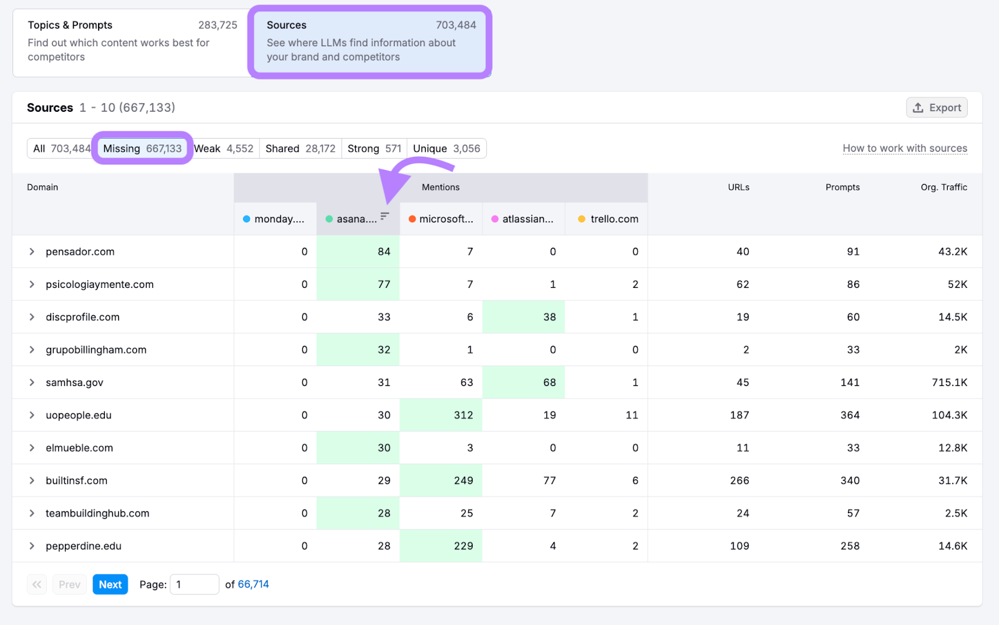Click the Export button

click(936, 107)
